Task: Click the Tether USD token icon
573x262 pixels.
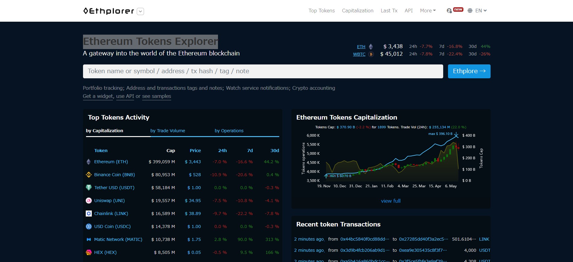Action: 89,188
